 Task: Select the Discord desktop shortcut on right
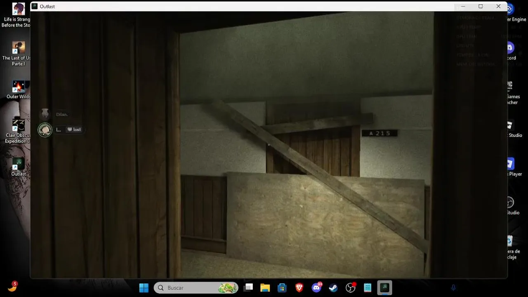pyautogui.click(x=511, y=51)
